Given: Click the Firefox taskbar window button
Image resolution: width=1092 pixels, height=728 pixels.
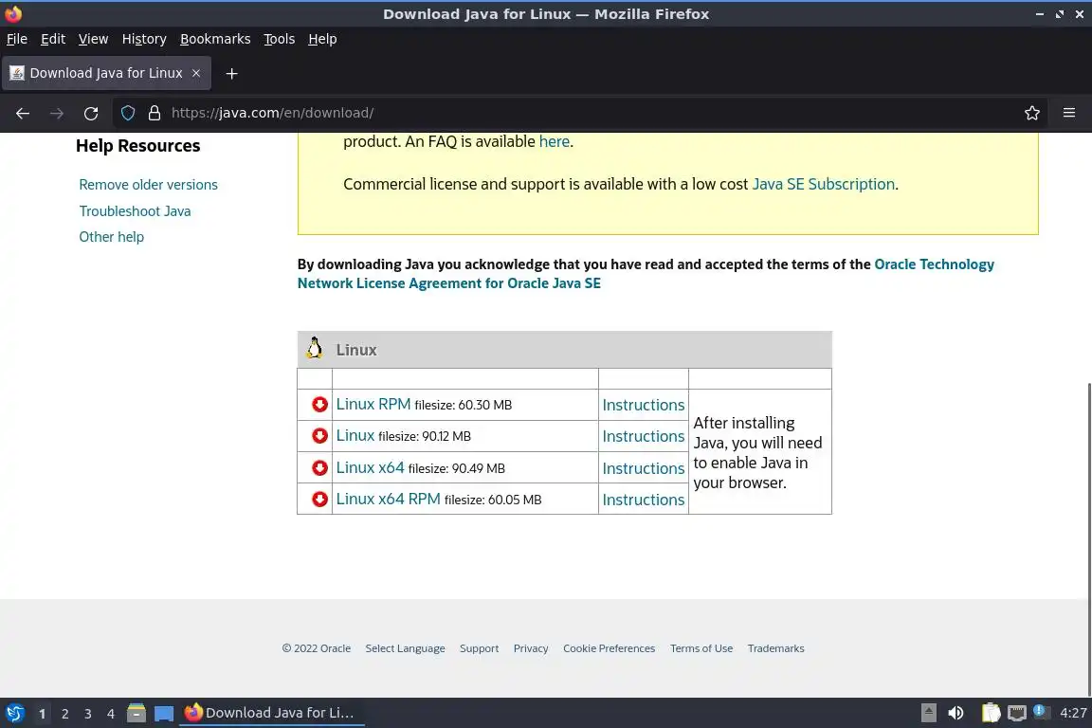Looking at the screenshot, I should click(x=272, y=713).
